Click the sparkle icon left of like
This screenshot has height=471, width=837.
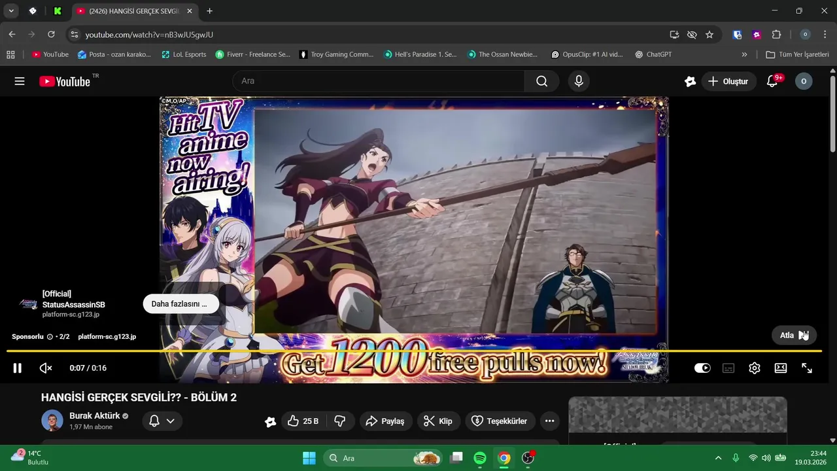270,422
